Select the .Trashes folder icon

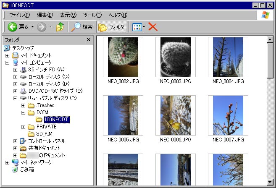[31, 105]
